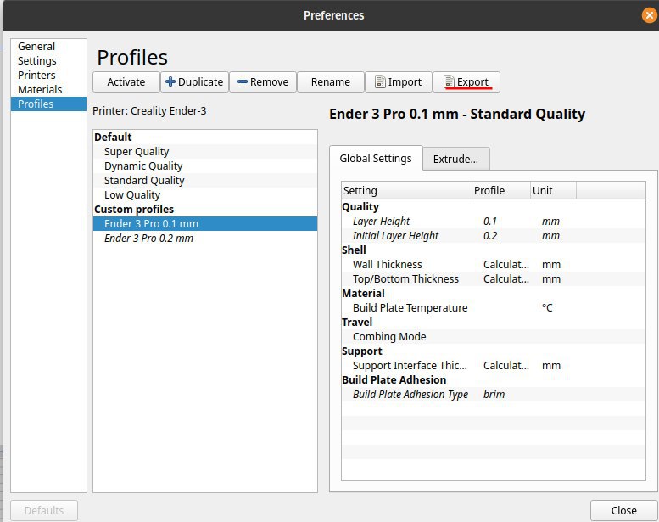659x522 pixels.
Task: Click the minus icon on the Remove button
Action: (243, 81)
